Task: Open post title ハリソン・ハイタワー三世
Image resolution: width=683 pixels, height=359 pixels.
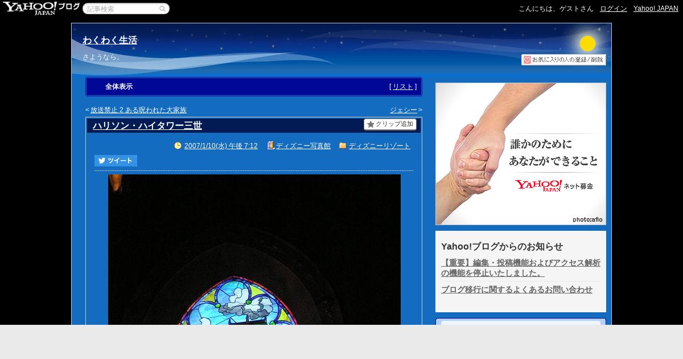Action: click(147, 125)
